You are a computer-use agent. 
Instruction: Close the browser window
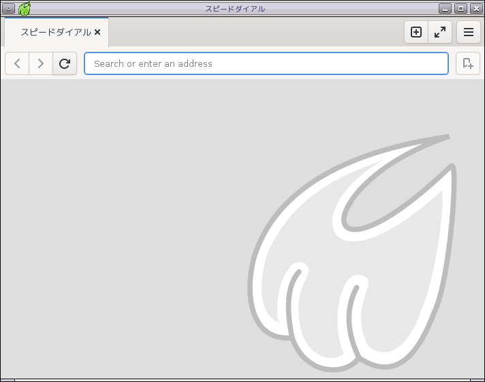476,9
